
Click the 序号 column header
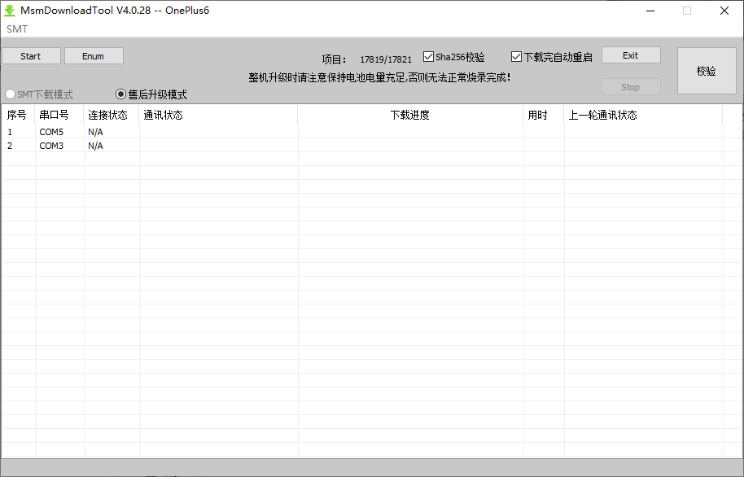click(18, 115)
